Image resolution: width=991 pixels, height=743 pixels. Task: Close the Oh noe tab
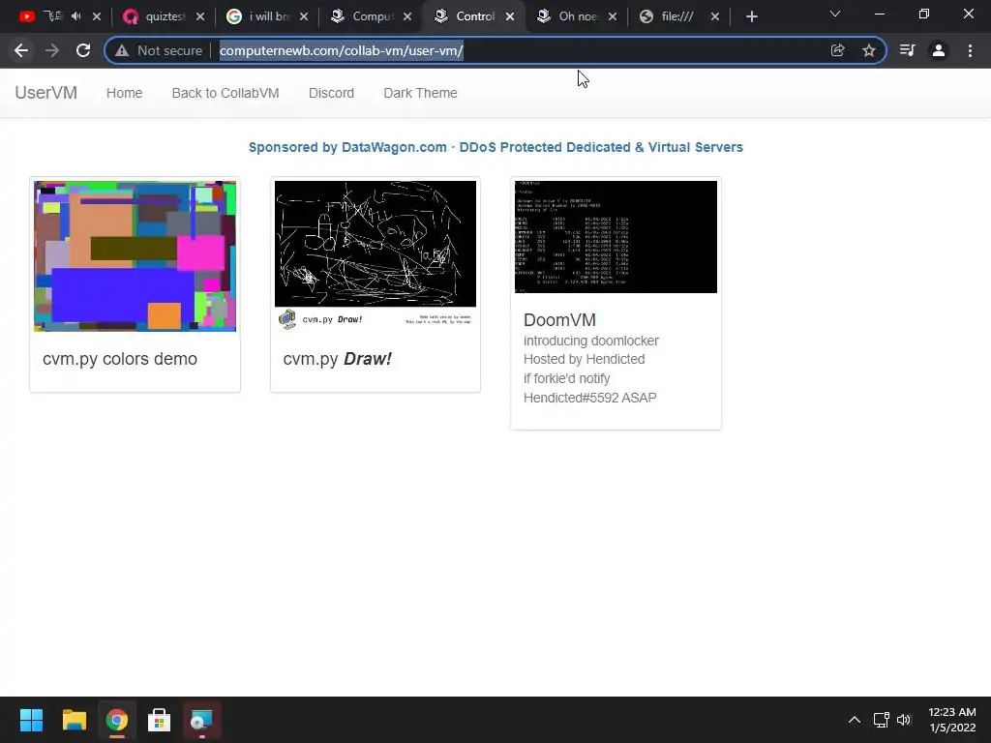coord(613,16)
